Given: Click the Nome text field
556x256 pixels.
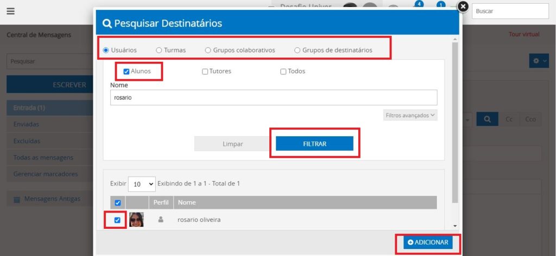Looking at the screenshot, I should point(273,98).
